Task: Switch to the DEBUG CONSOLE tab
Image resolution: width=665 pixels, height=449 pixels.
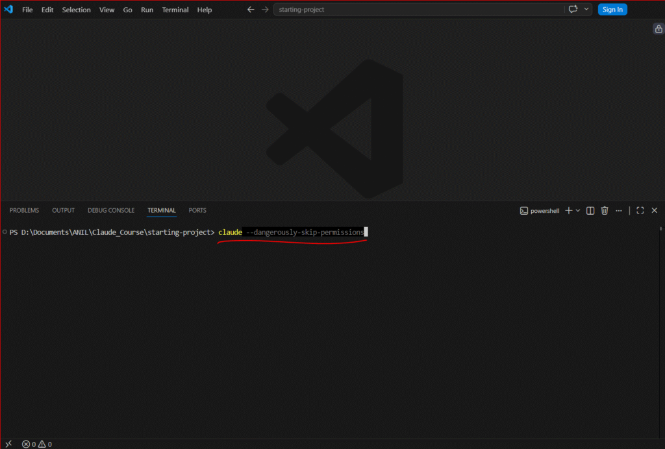Action: 111,210
